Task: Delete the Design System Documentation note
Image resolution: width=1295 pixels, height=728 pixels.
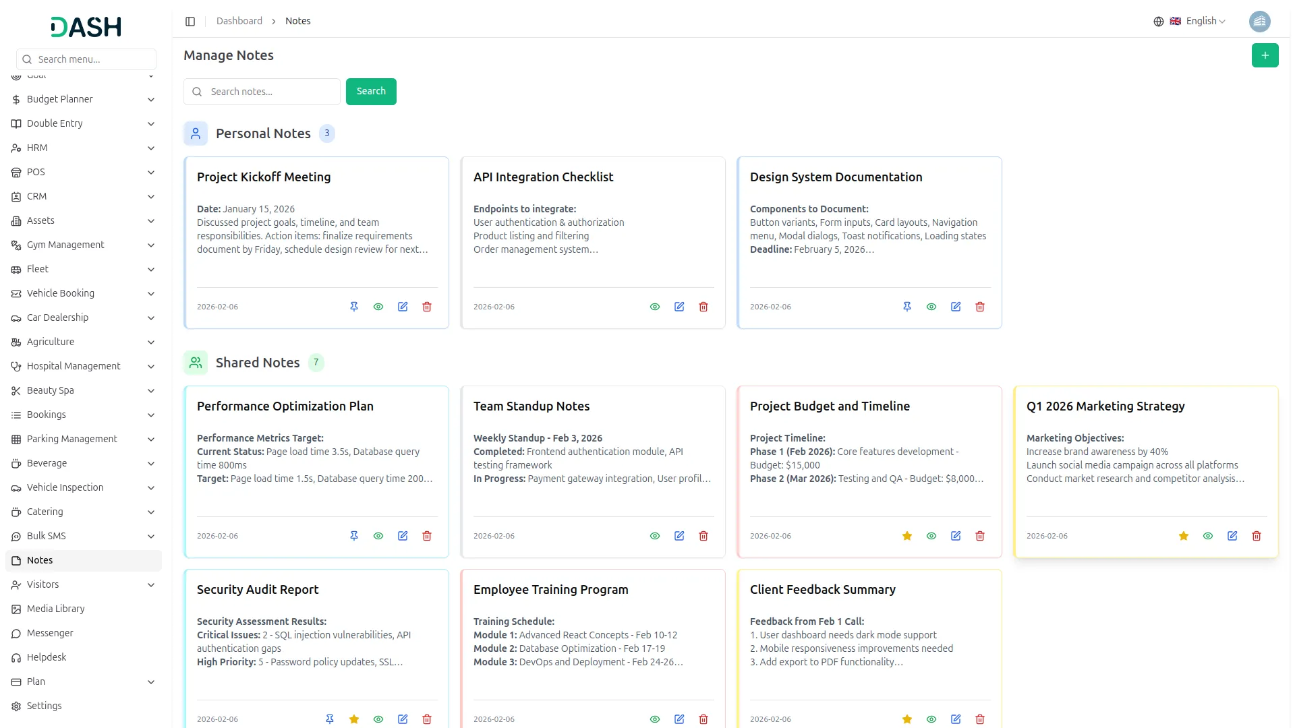Action: click(x=980, y=307)
